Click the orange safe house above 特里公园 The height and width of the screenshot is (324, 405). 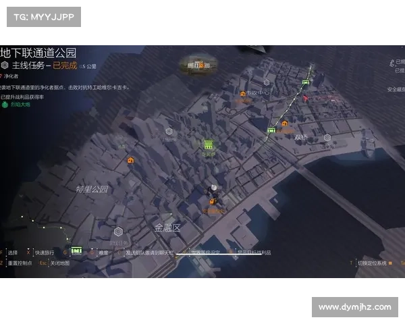click(x=131, y=160)
